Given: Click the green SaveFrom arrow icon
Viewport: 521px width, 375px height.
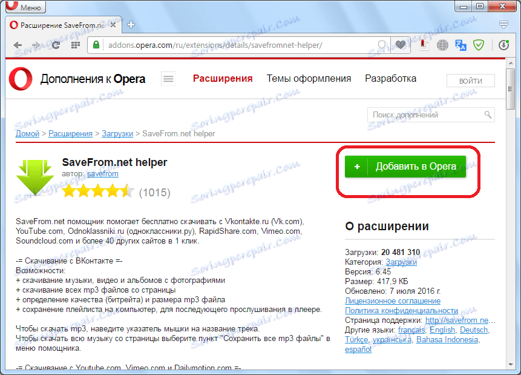Looking at the screenshot, I should [35, 177].
